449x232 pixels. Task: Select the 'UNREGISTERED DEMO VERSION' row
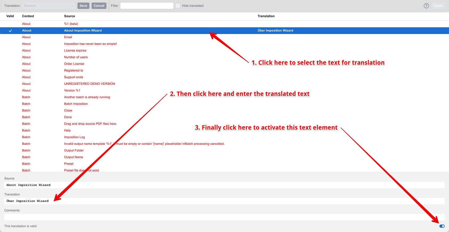point(224,84)
